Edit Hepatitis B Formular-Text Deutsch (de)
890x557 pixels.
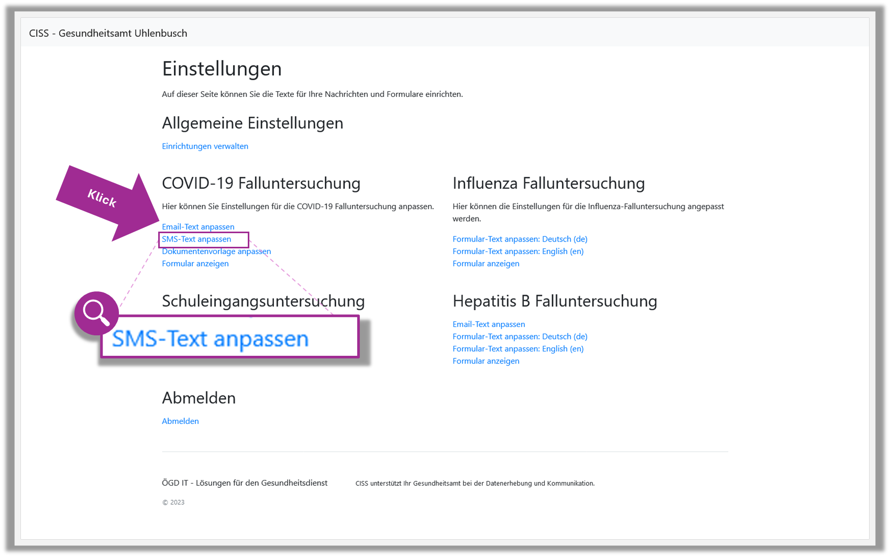coord(520,336)
